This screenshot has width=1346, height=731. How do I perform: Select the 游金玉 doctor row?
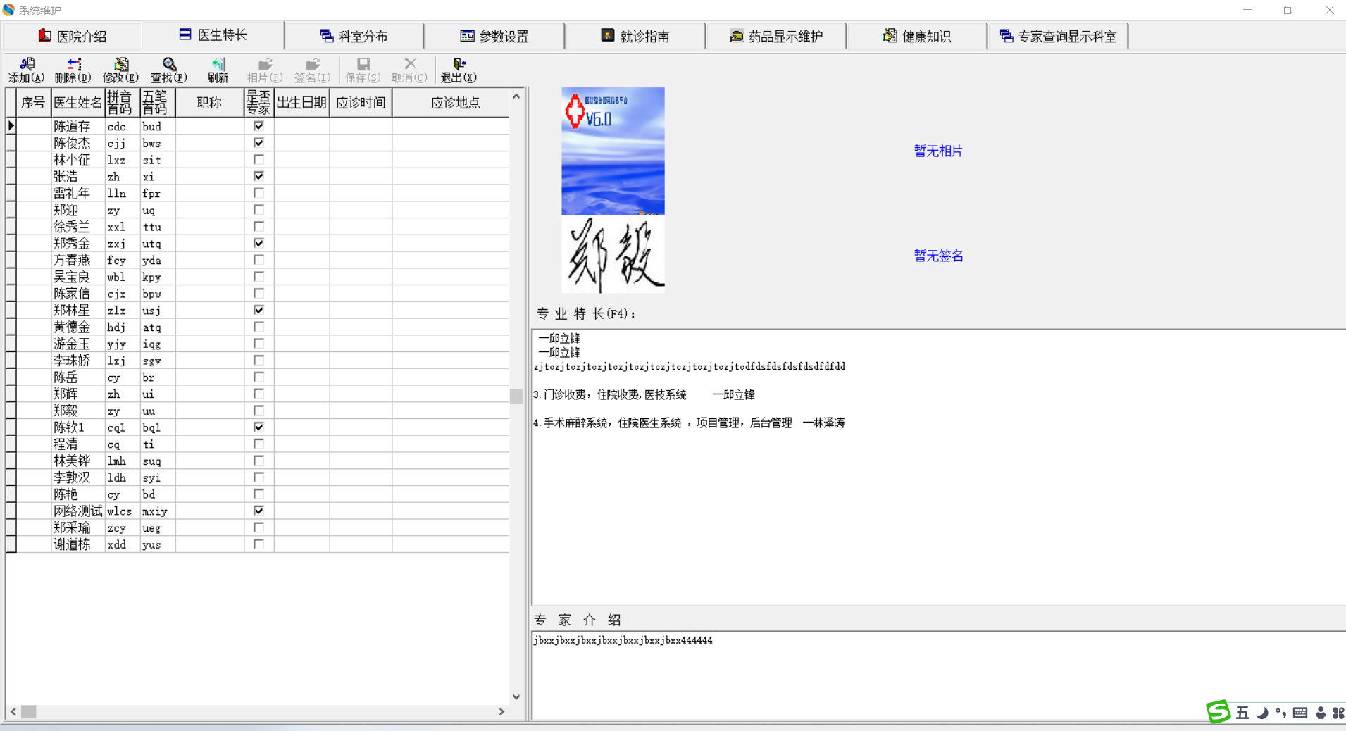tap(258, 344)
